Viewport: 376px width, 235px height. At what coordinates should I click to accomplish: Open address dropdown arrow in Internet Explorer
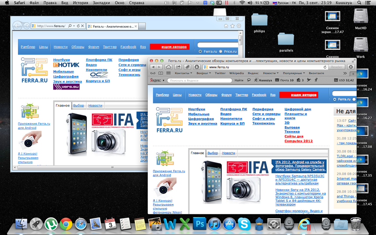(x=74, y=26)
